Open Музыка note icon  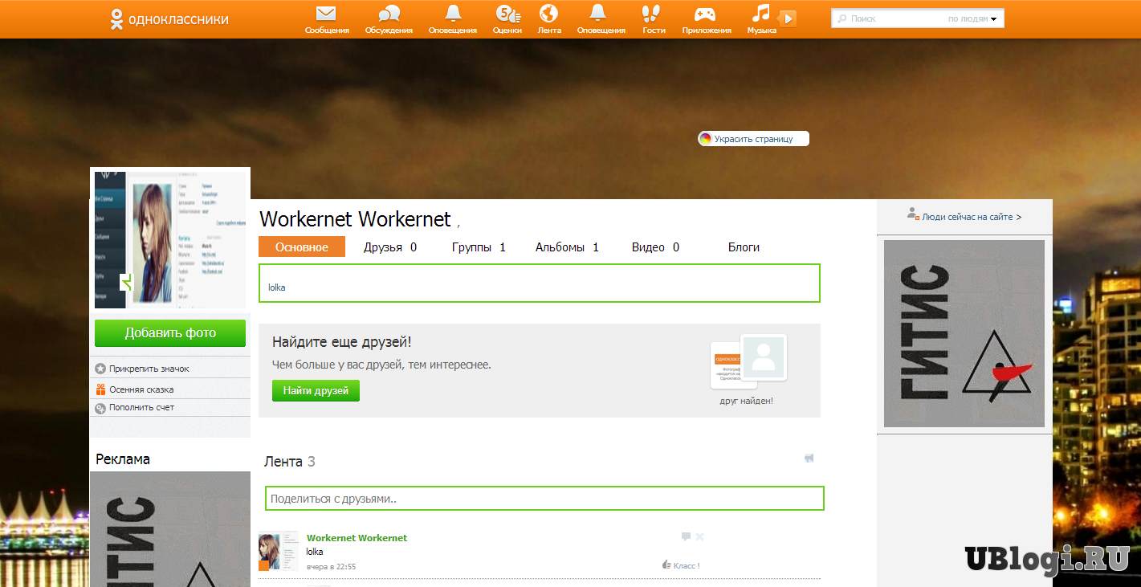760,14
